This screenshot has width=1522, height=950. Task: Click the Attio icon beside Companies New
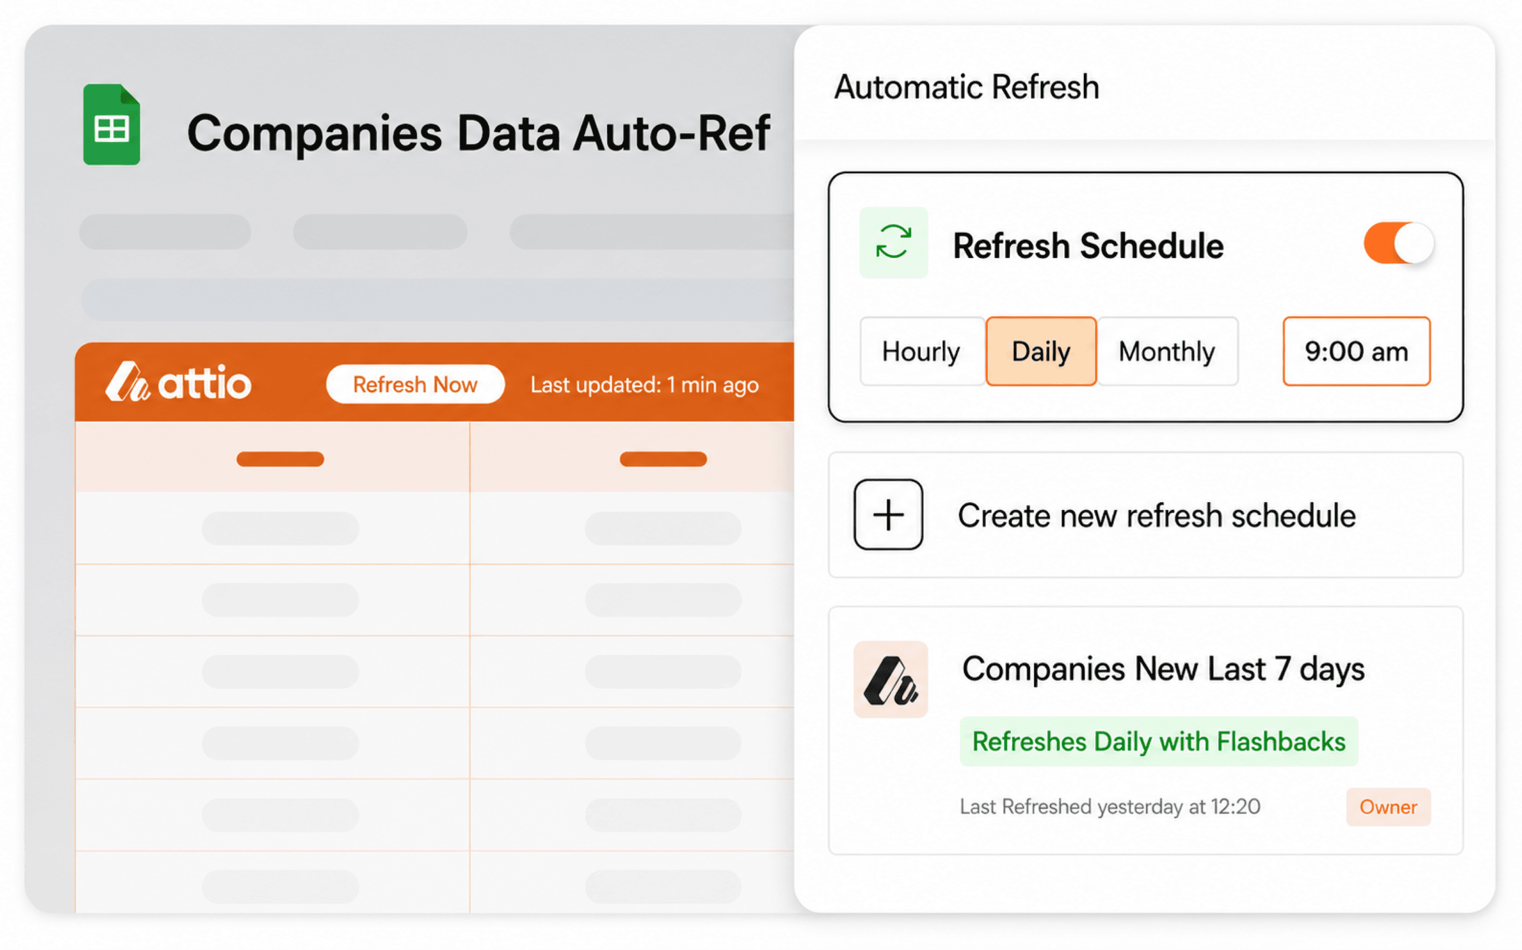[x=891, y=679]
